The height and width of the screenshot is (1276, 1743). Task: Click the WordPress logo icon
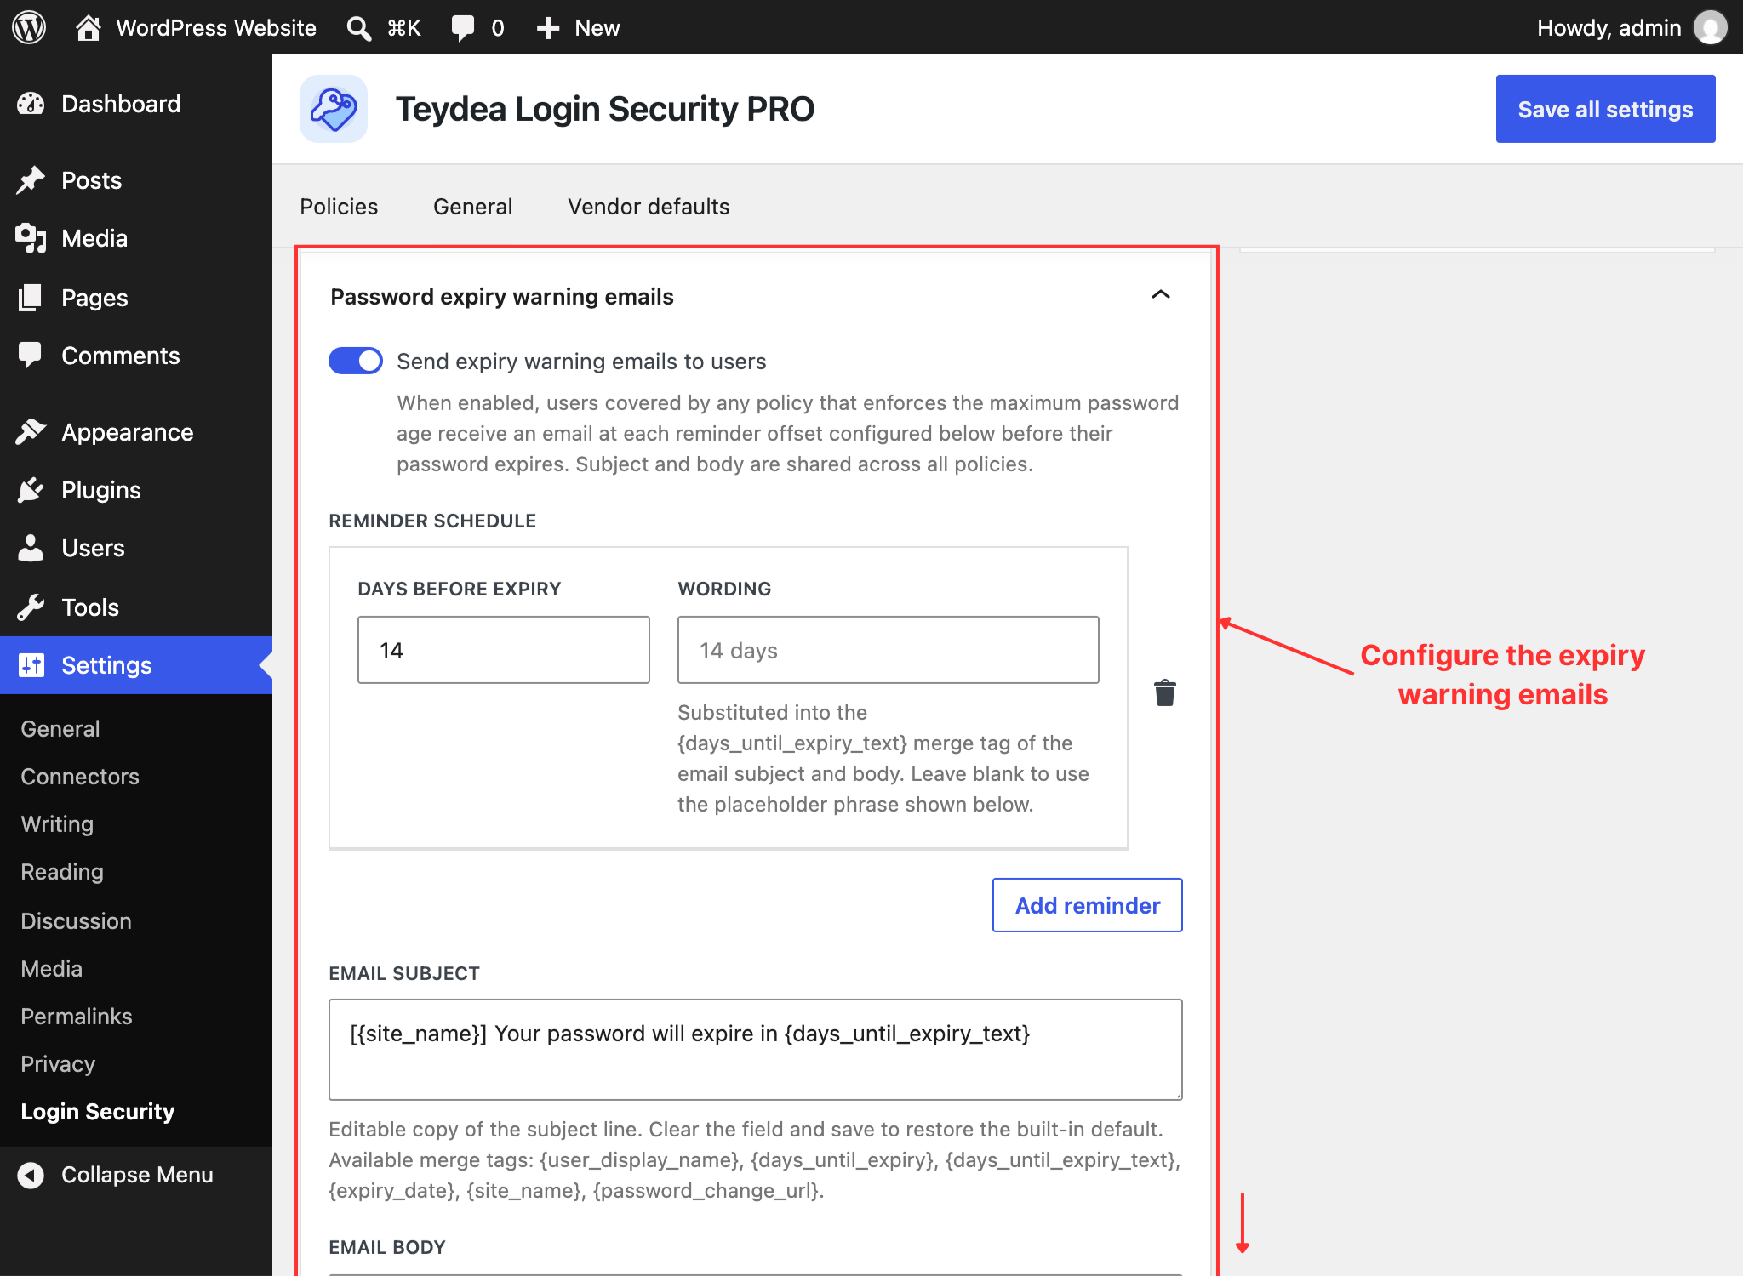tap(29, 27)
